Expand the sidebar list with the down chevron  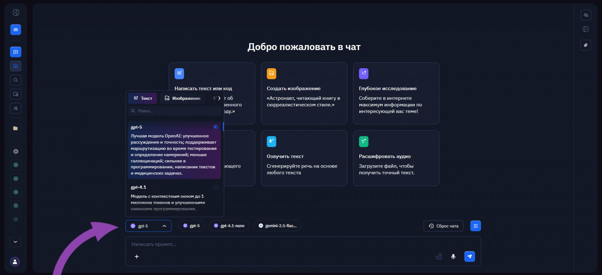15,242
